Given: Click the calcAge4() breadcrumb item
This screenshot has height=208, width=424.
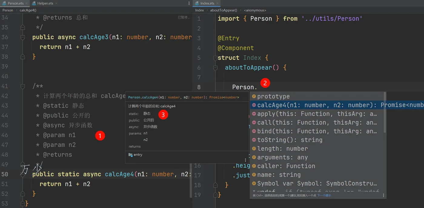Looking at the screenshot, I should 28,10.
